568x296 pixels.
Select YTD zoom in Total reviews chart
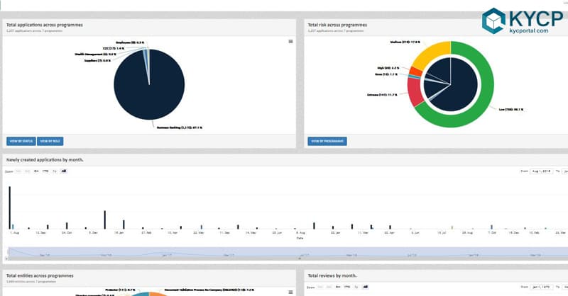click(x=347, y=287)
